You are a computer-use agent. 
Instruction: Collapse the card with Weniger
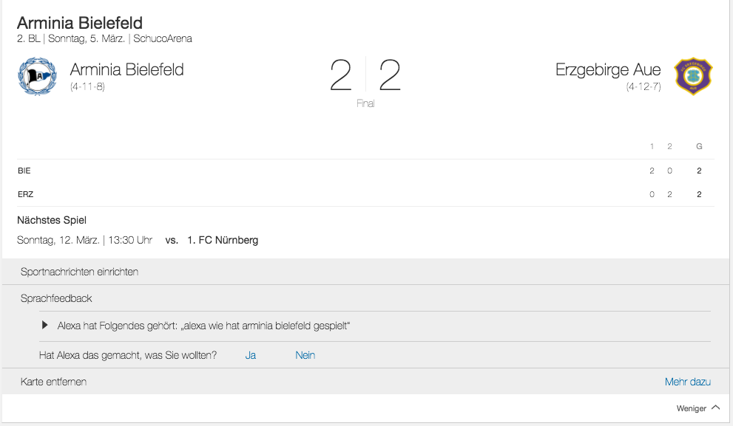pyautogui.click(x=691, y=408)
